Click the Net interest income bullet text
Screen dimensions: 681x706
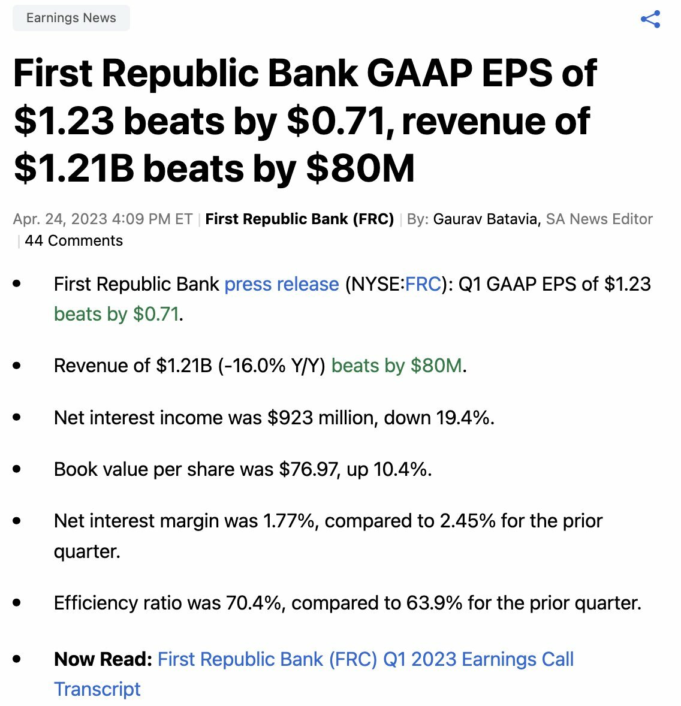pyautogui.click(x=274, y=418)
